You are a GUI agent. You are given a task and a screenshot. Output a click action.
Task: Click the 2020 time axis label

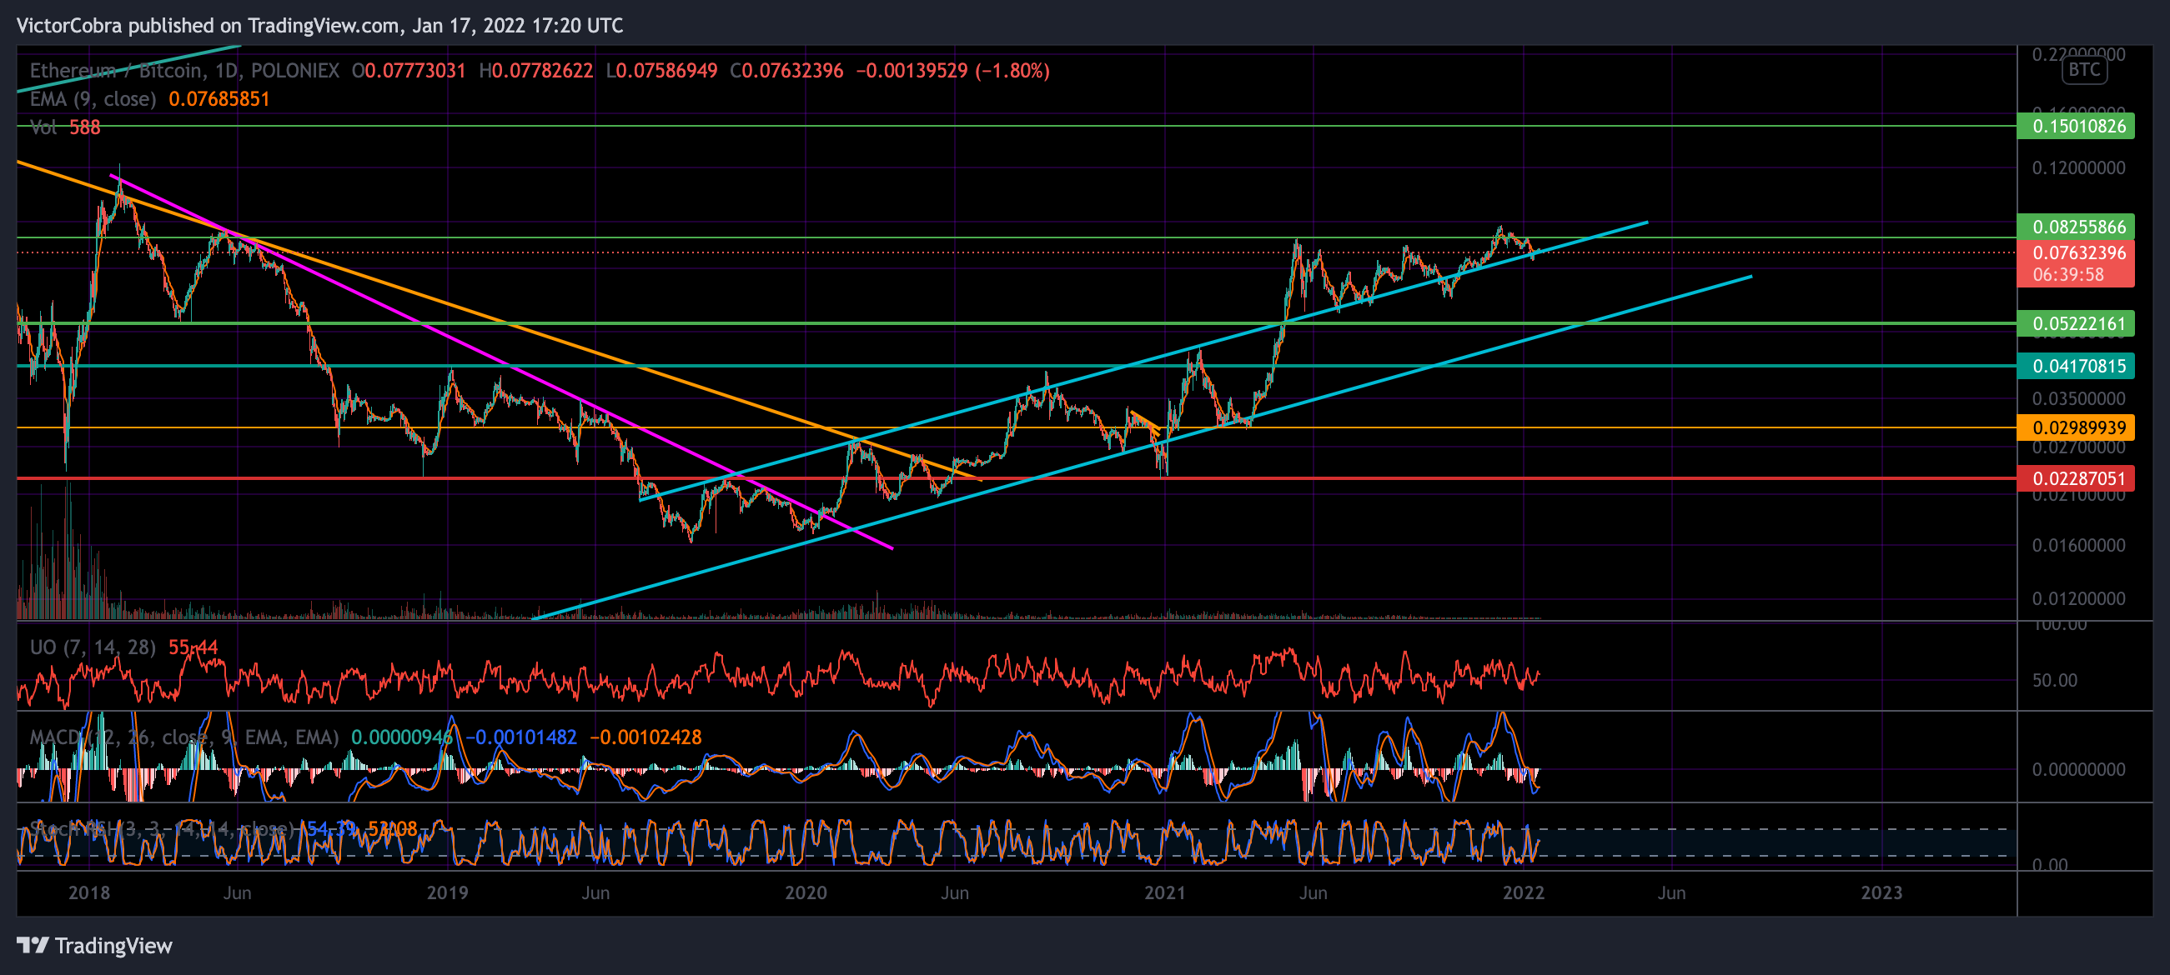pos(806,892)
